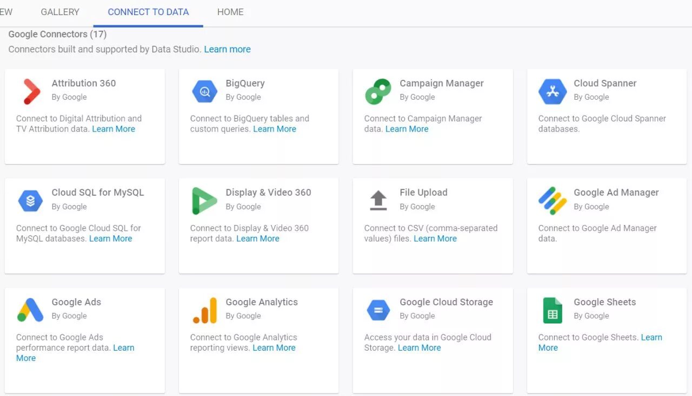Select the Google Ad Manager title
692x396 pixels.
click(616, 193)
